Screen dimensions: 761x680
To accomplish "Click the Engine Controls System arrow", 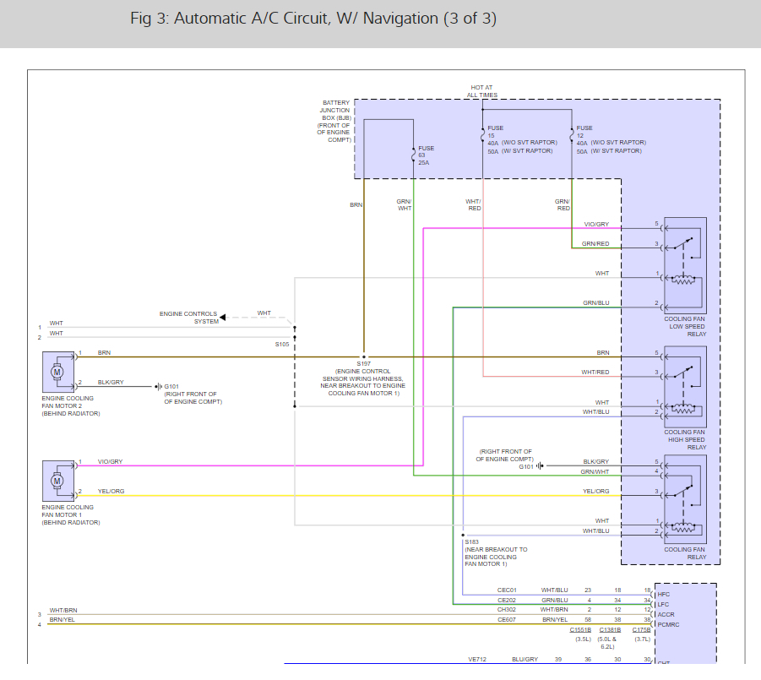I will pyautogui.click(x=223, y=317).
